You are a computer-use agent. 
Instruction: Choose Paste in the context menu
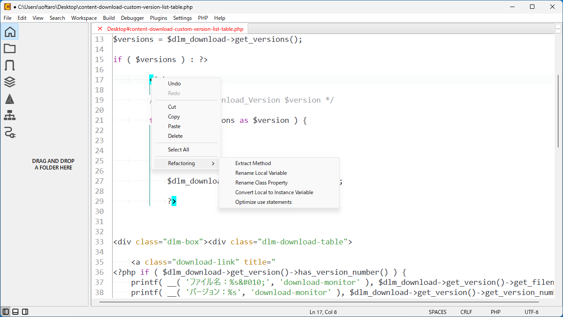[186, 126]
